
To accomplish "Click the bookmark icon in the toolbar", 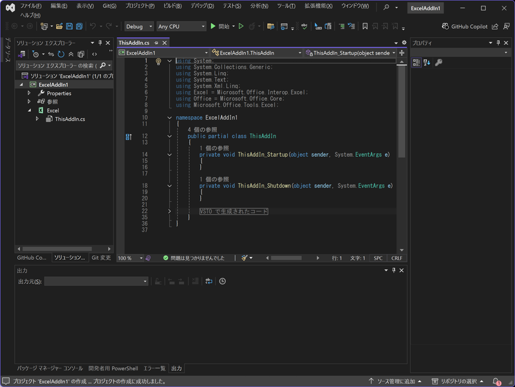I will (365, 26).
